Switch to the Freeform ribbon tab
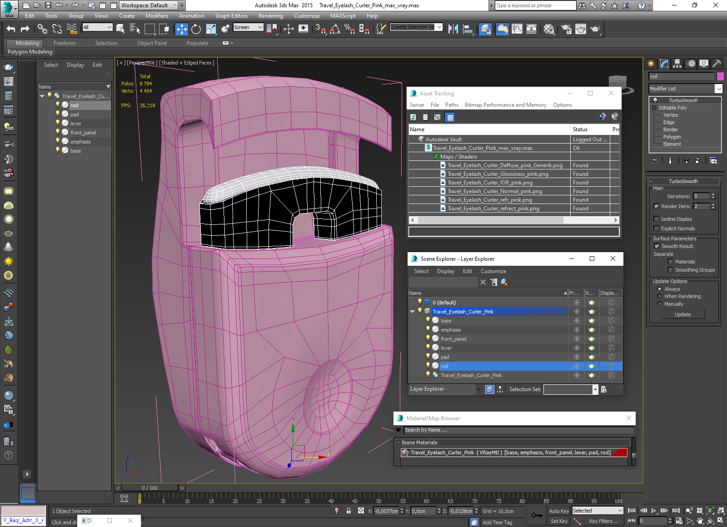This screenshot has height=527, width=727. point(65,43)
